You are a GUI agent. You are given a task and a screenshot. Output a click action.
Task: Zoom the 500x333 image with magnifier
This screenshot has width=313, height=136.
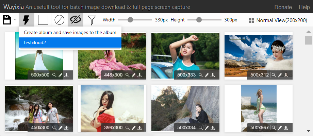pyautogui.click(x=201, y=75)
